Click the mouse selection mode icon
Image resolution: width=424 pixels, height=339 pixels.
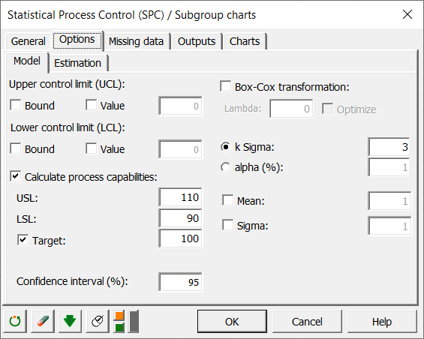(x=98, y=321)
